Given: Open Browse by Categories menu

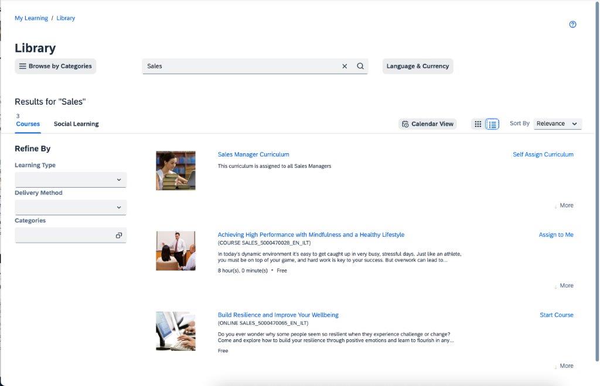Looking at the screenshot, I should click(56, 66).
